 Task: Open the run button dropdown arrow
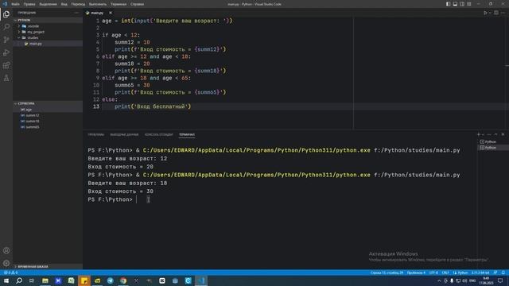tap(490, 13)
